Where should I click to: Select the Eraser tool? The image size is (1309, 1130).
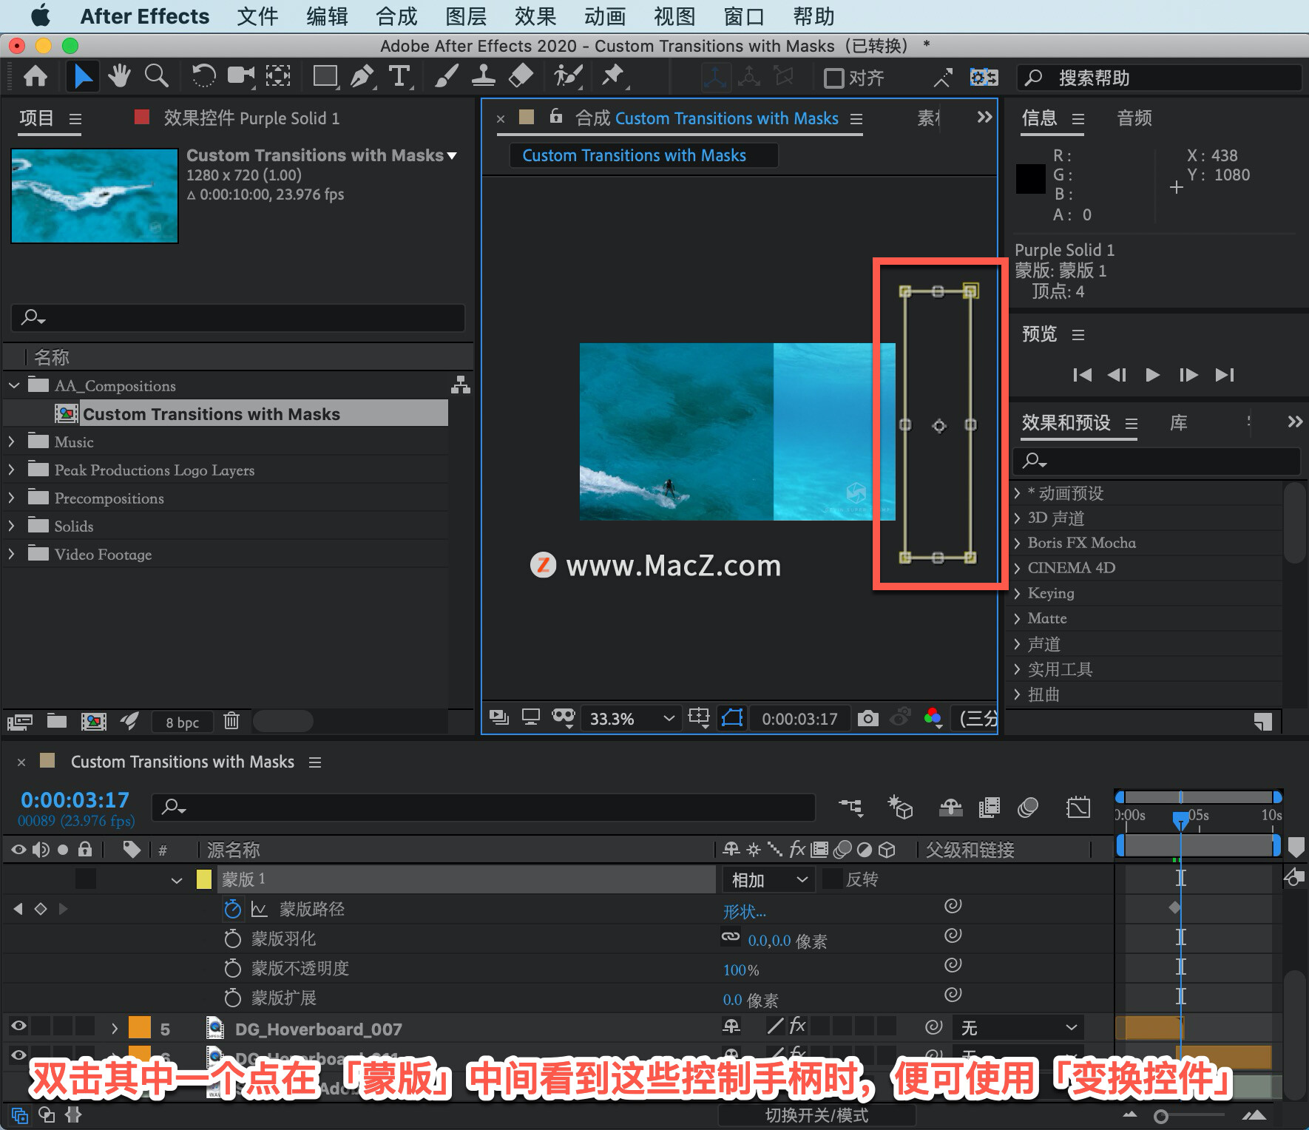tap(521, 76)
